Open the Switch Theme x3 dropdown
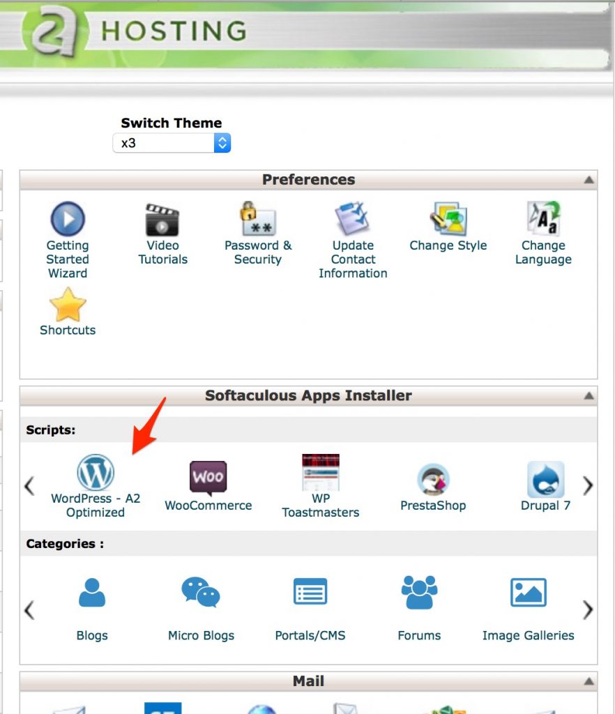Viewport: 615px width, 714px height. point(172,143)
